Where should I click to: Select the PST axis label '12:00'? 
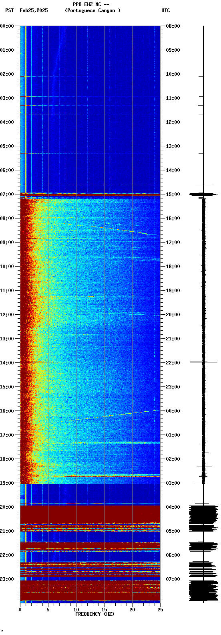[x=7, y=315]
